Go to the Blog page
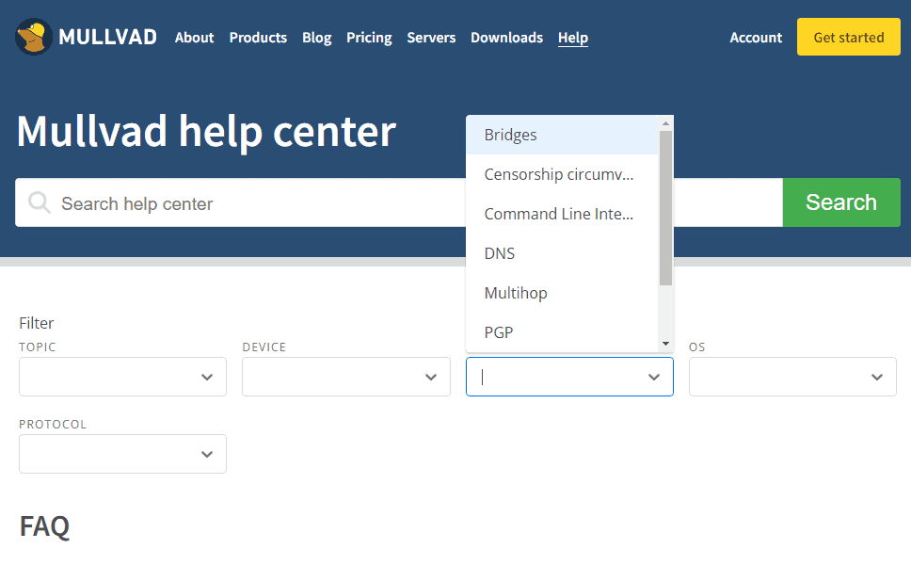Screen dimensions: 911x565 316,38
